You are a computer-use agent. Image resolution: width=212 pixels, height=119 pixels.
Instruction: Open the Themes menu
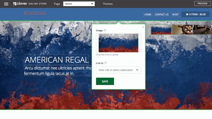coord(107,4)
